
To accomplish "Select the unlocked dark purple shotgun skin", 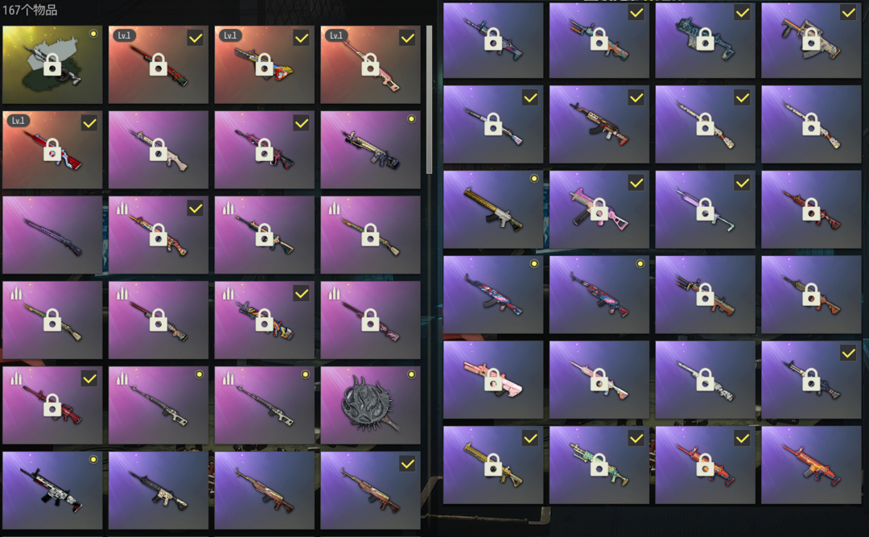I will [52, 234].
